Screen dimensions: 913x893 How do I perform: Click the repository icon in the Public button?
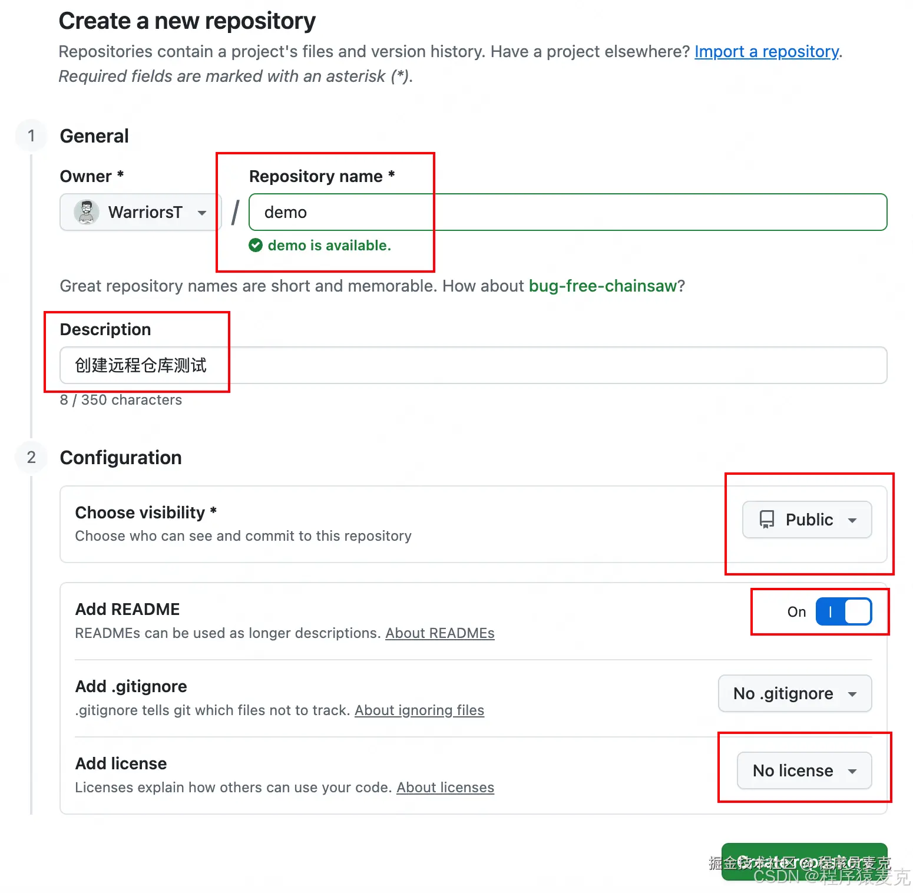point(766,520)
